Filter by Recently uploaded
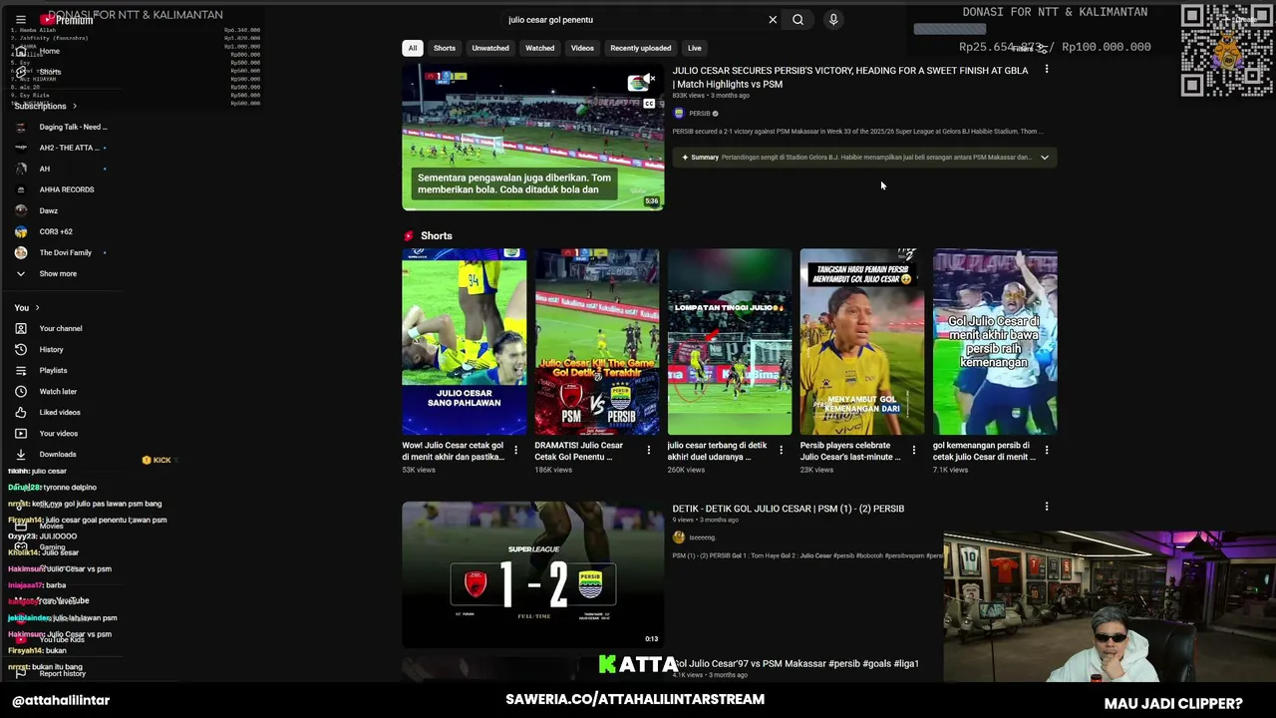 [x=641, y=48]
